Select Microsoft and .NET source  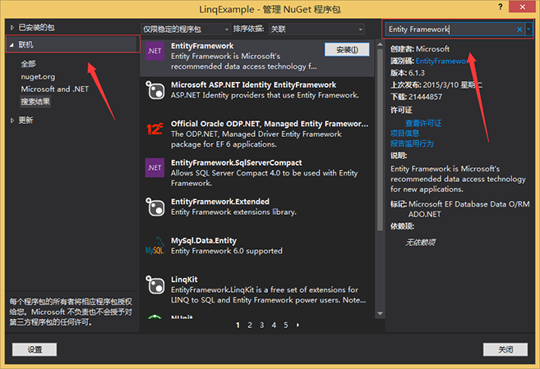coord(55,89)
